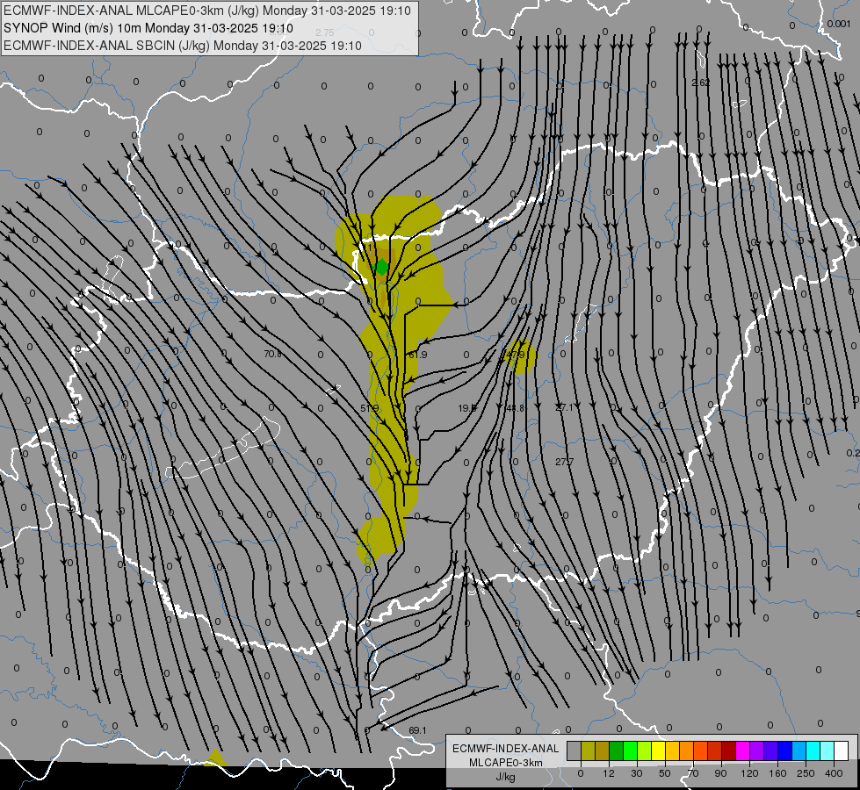860x790 pixels.
Task: Select the magenta swatch in the legend
Action: tap(743, 750)
